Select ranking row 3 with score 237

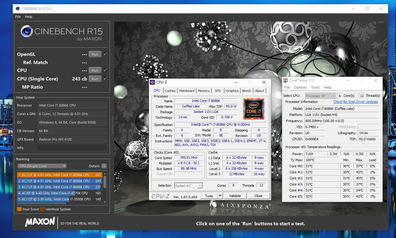(59, 187)
